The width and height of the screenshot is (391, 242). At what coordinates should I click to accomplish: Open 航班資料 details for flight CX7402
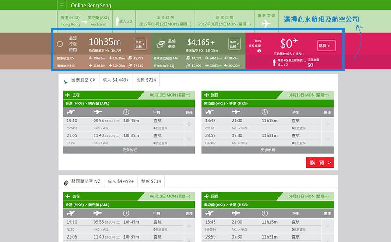pos(299,143)
